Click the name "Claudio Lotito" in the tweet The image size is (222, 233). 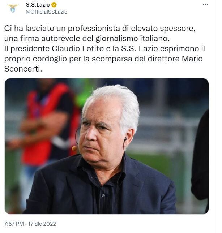pyautogui.click(x=78, y=49)
